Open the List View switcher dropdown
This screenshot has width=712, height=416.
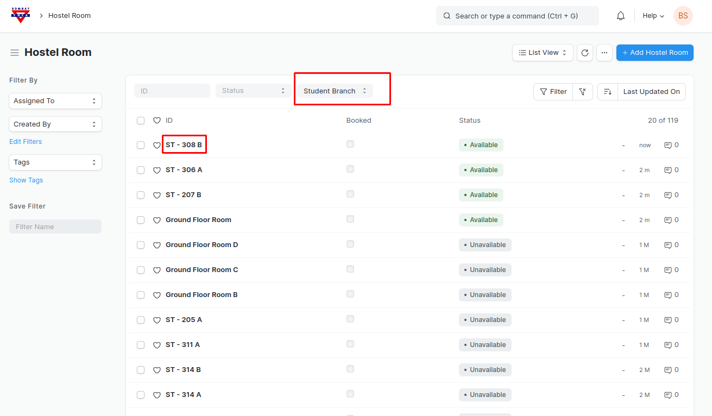coord(543,53)
